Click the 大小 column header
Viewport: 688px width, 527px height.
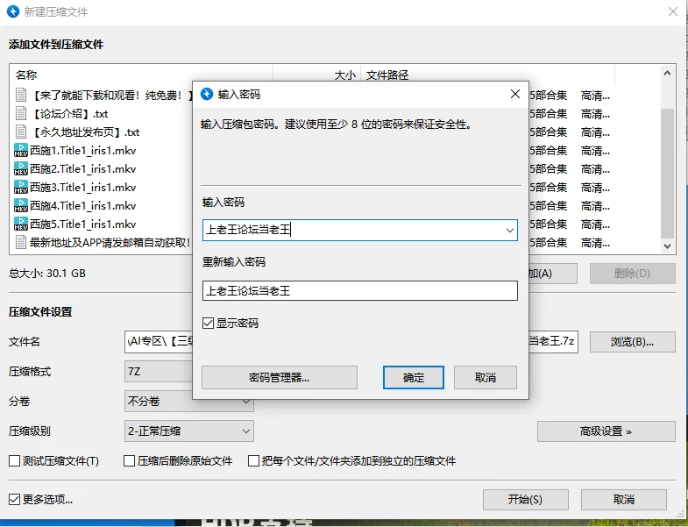345,75
